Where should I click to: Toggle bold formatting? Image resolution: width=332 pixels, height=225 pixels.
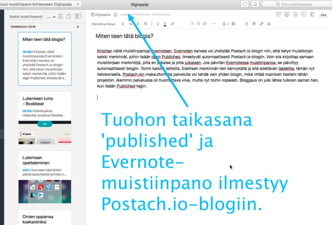(146, 24)
